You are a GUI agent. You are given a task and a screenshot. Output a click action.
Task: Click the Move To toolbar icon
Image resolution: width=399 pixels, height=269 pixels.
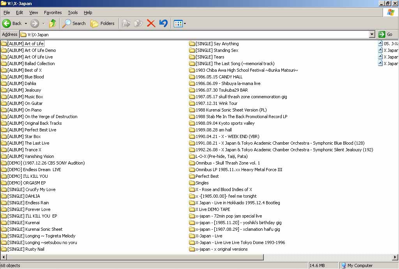pos(126,23)
